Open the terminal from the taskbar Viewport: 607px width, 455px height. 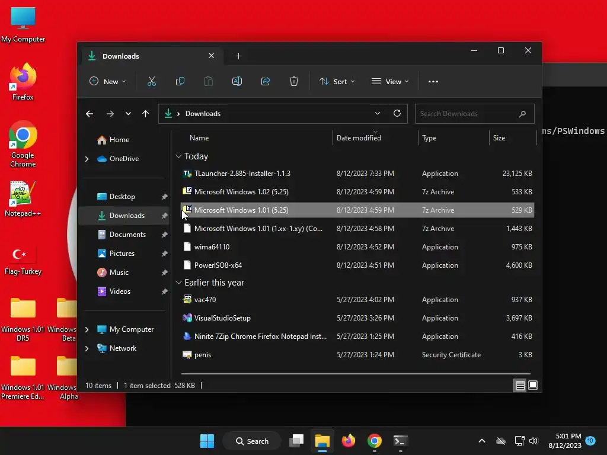400,441
